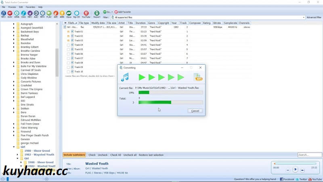Check the Track 06 checkbox
Screen dimensions: 323x182
pos(68,54)
